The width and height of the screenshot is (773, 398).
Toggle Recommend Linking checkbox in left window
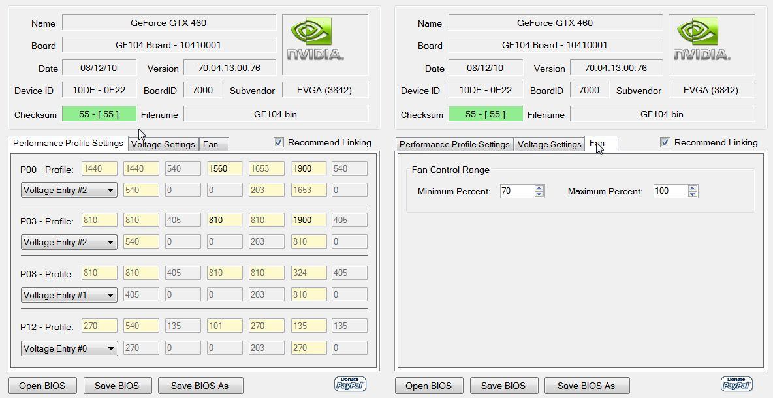coord(279,142)
